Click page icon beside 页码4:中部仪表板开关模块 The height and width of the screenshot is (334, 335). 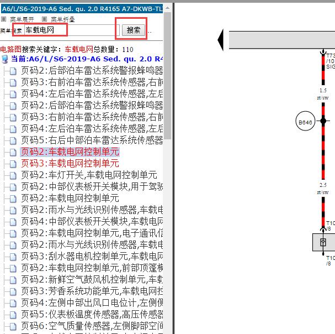tap(13, 222)
